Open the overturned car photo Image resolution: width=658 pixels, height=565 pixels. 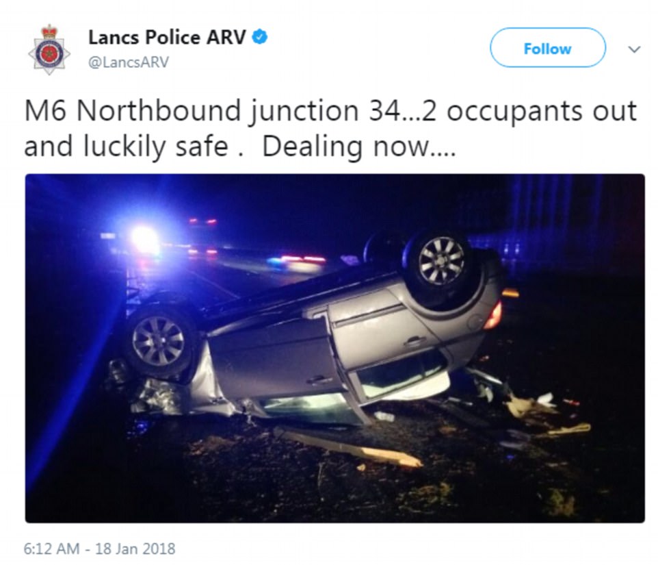(x=335, y=348)
